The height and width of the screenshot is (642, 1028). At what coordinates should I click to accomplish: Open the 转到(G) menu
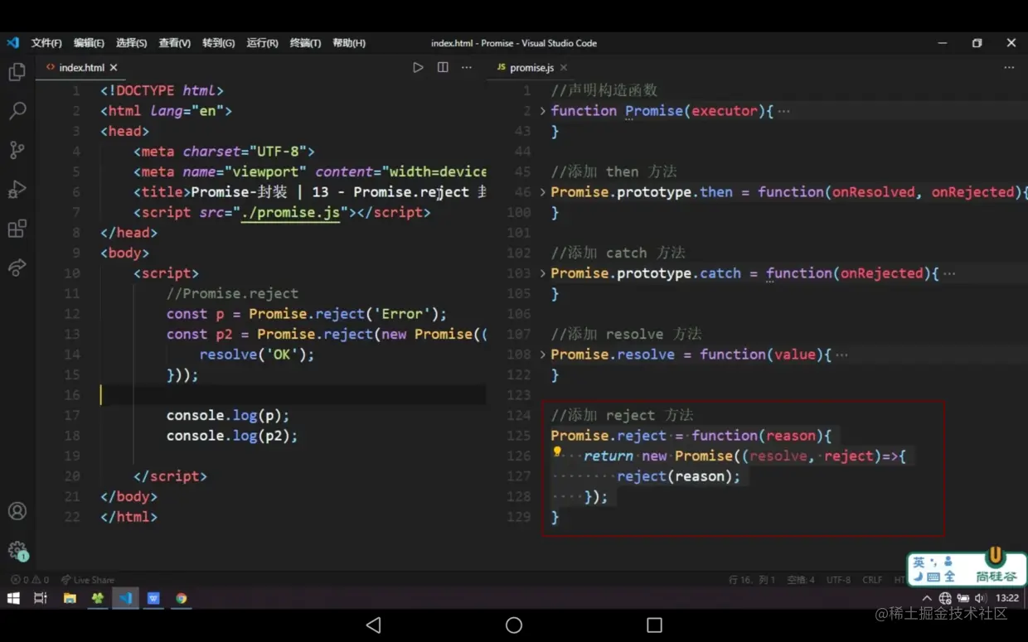pos(218,43)
